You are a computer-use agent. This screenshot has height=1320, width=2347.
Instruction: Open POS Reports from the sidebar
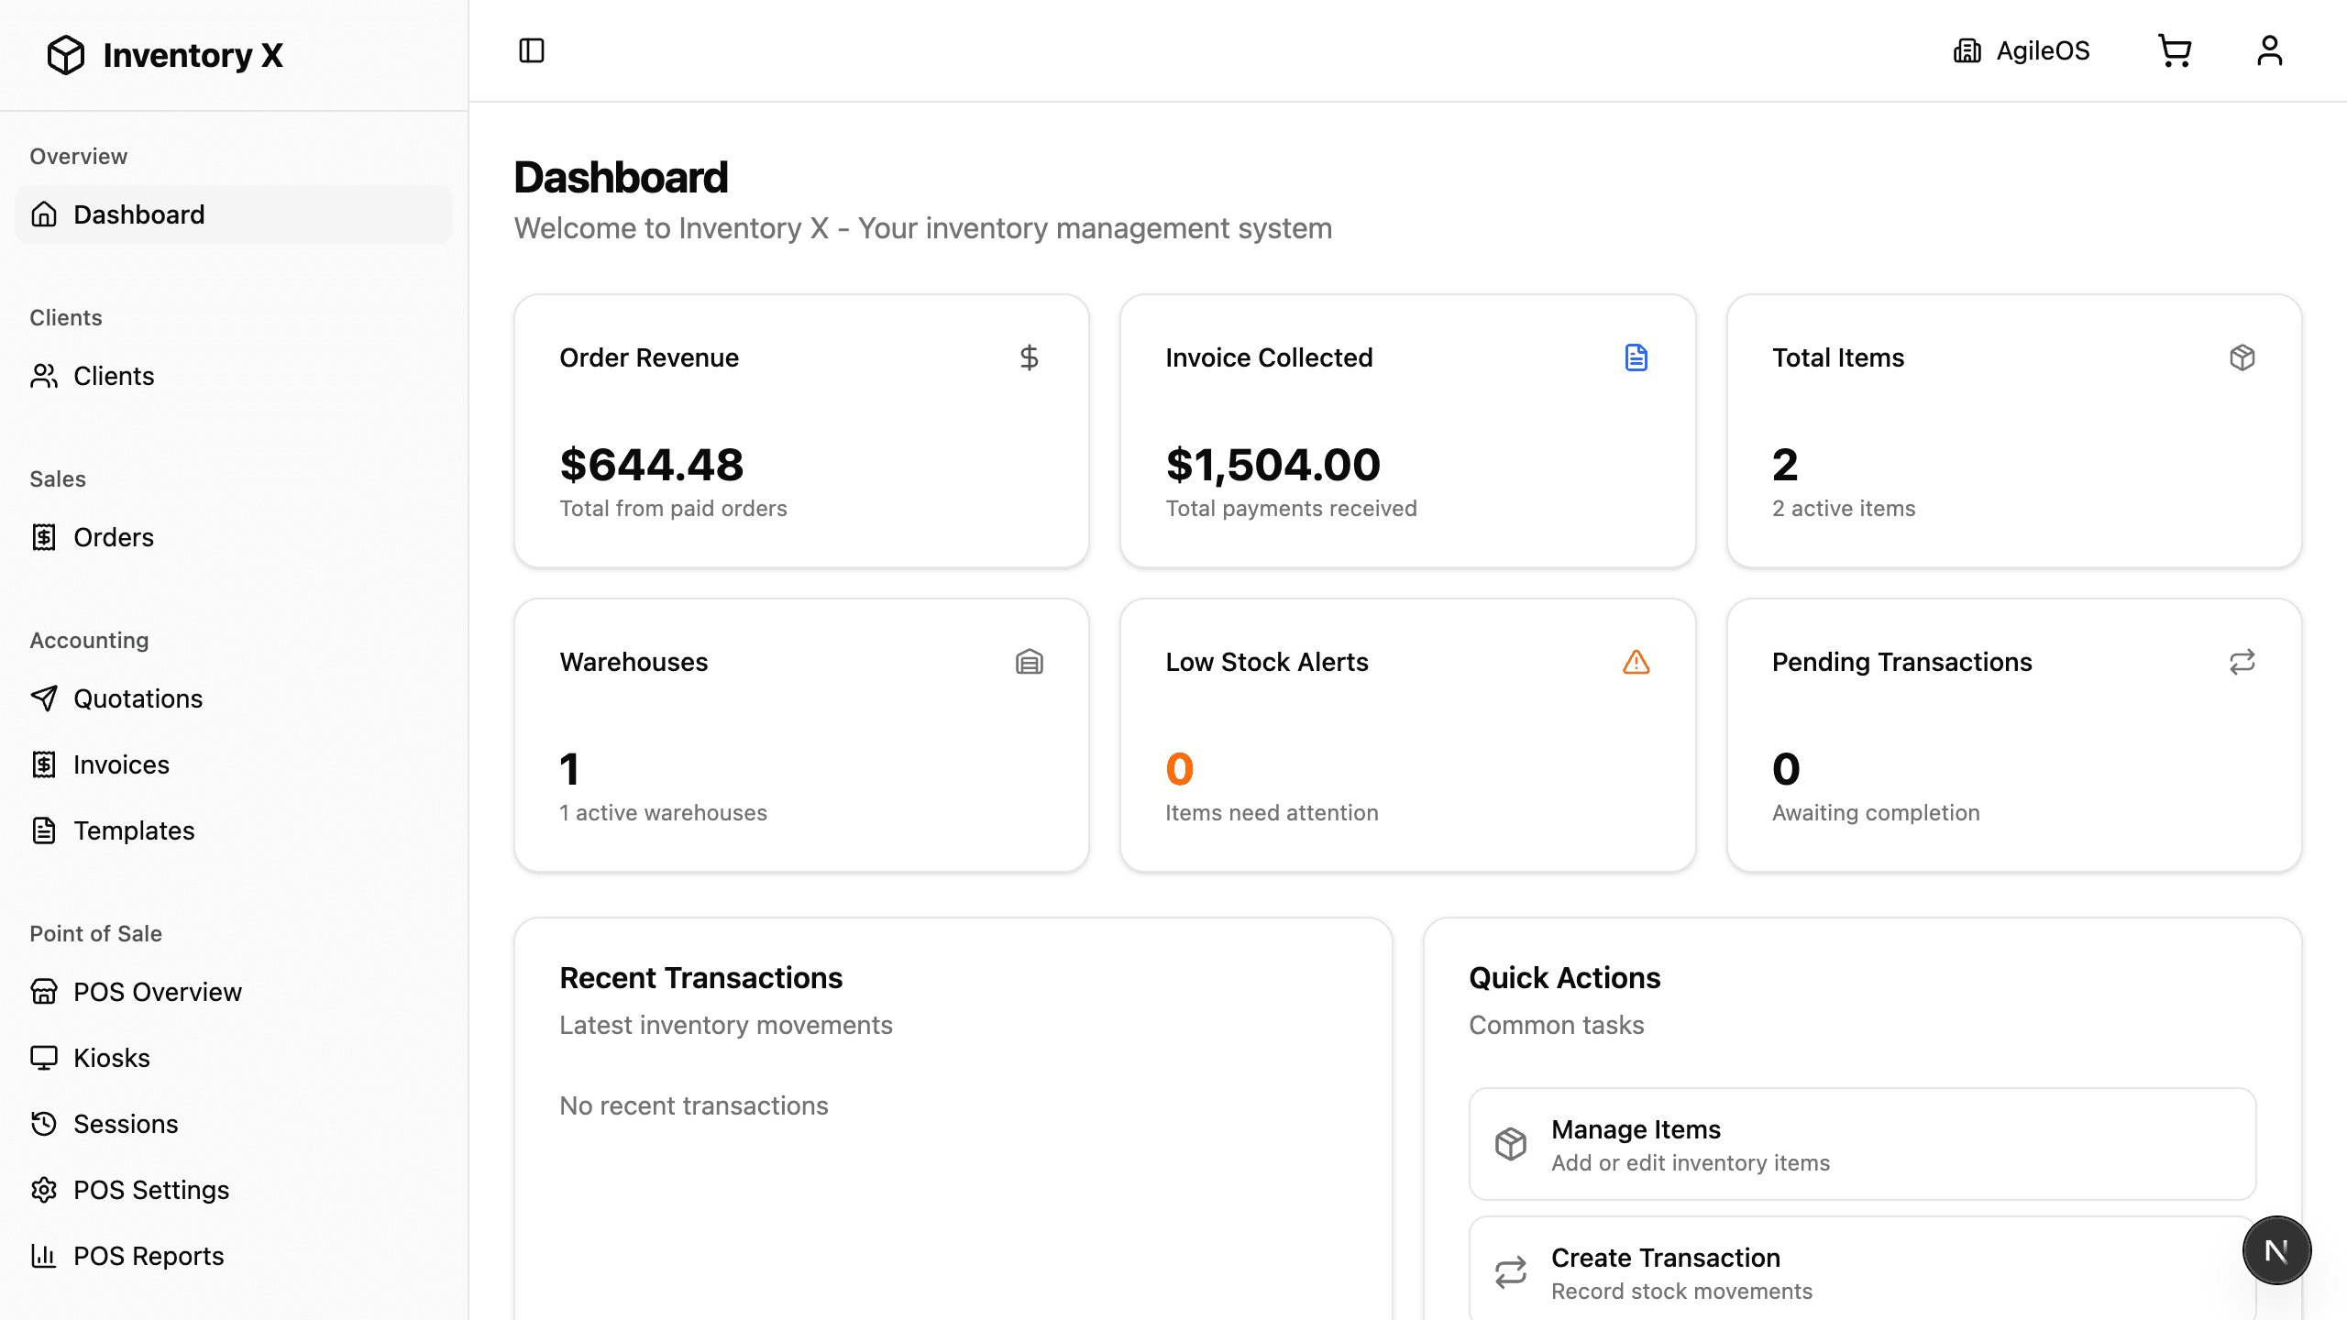[148, 1255]
